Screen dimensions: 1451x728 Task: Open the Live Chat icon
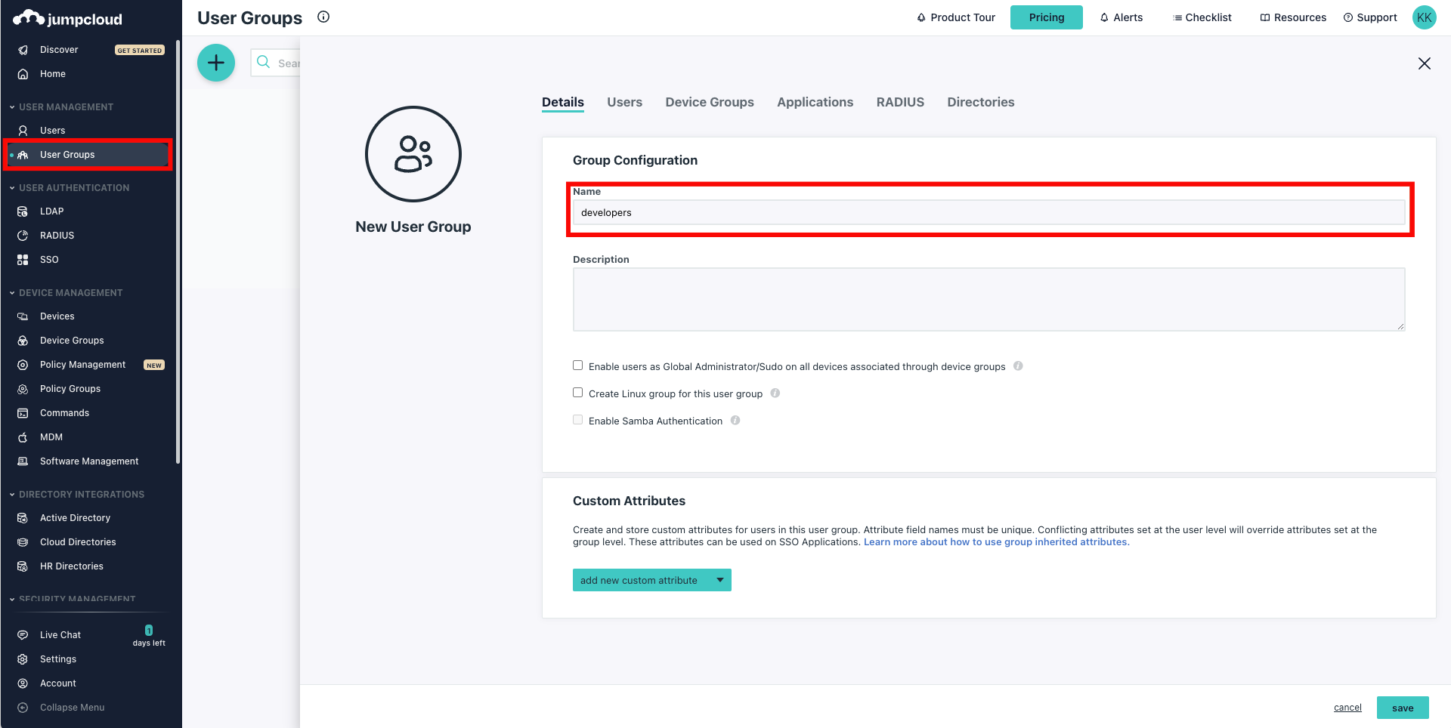[x=23, y=635]
